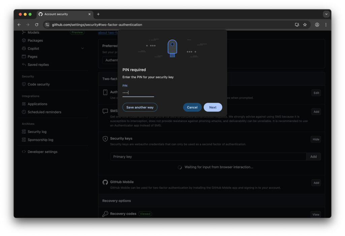This screenshot has width=345, height=236.
Task: Click the Recovery options heading
Action: (x=116, y=201)
